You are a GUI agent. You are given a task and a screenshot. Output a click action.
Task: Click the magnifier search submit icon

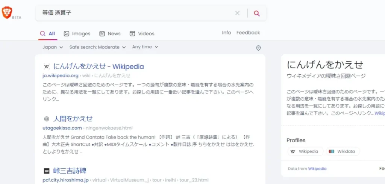pos(257,13)
